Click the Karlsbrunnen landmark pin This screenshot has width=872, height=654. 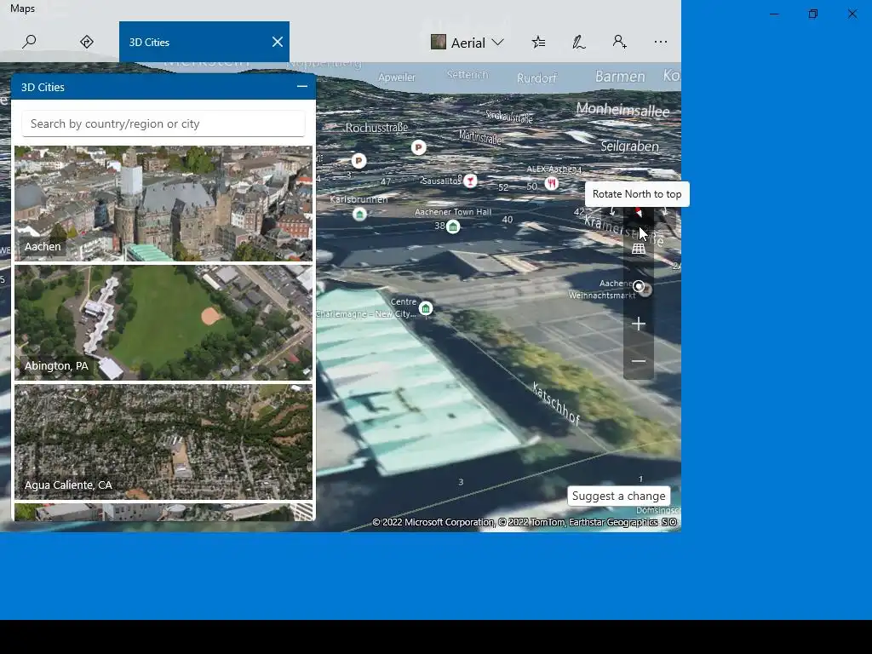tap(360, 214)
